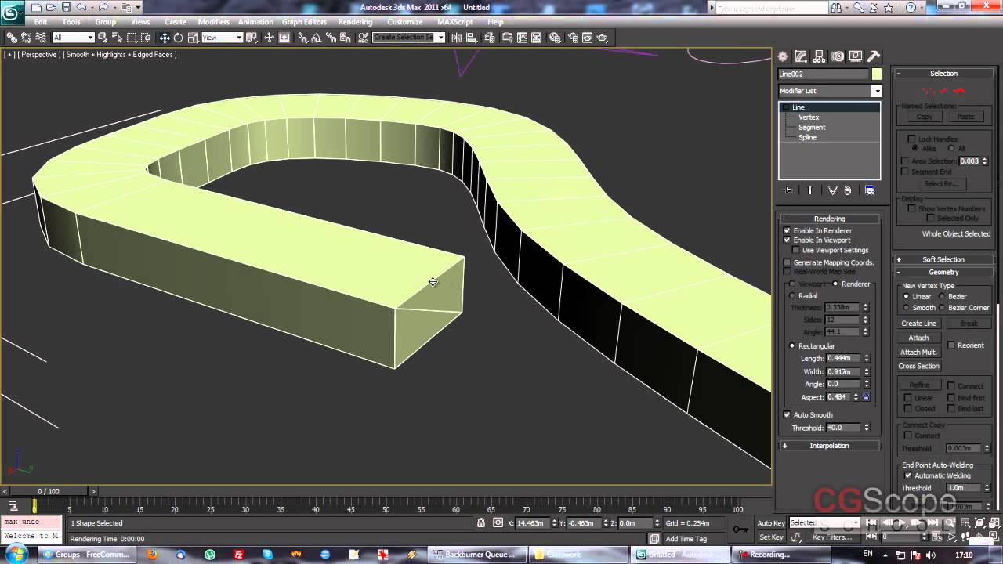This screenshot has height=564, width=1003.
Task: Open the Motion panel tab
Action: [x=838, y=56]
